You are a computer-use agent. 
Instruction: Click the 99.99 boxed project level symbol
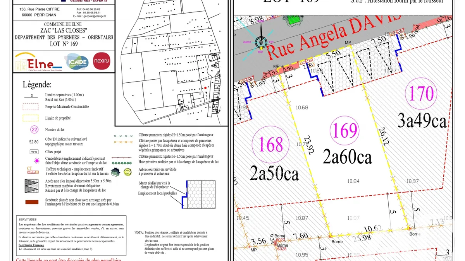34,152
